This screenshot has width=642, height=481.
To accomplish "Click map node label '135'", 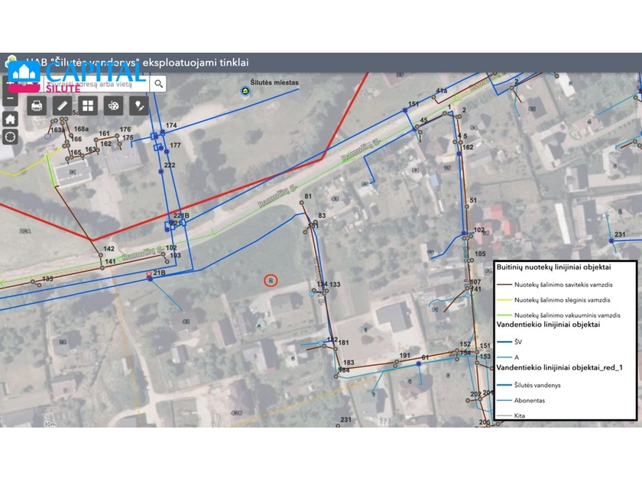I will tap(47, 279).
